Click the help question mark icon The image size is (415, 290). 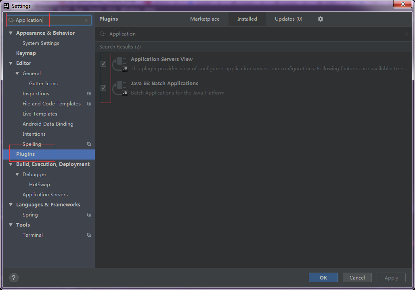(14, 277)
